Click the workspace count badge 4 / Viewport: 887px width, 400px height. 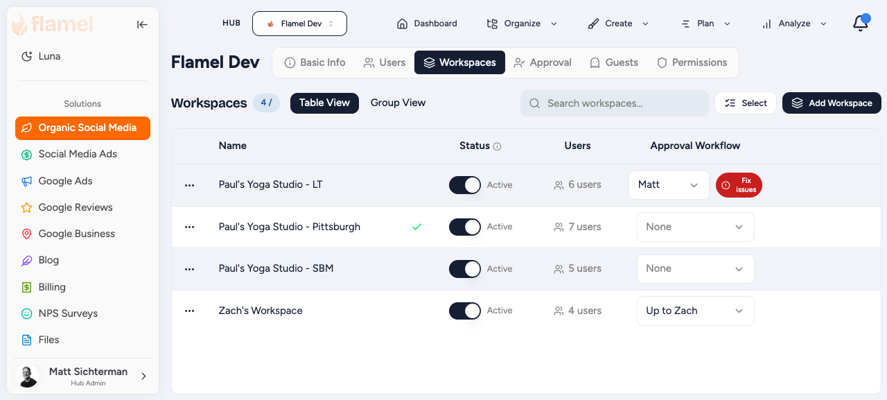[x=266, y=103]
